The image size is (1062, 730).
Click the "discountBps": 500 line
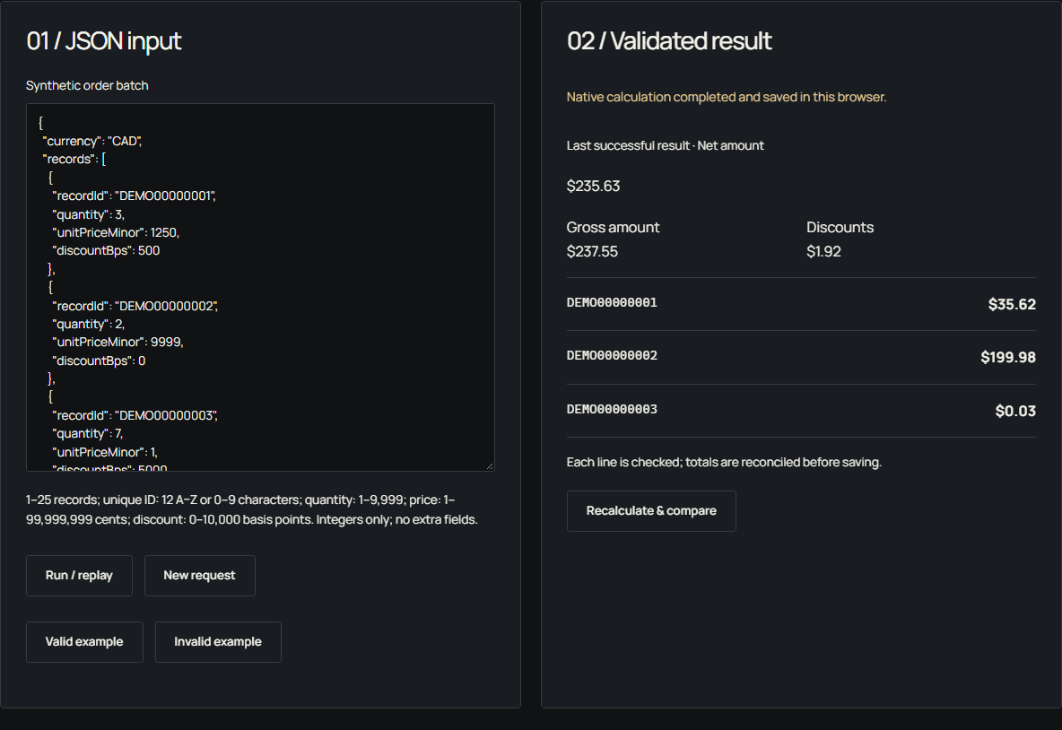[107, 250]
